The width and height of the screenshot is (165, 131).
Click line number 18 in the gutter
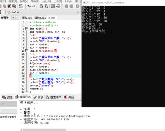click(x=23, y=76)
